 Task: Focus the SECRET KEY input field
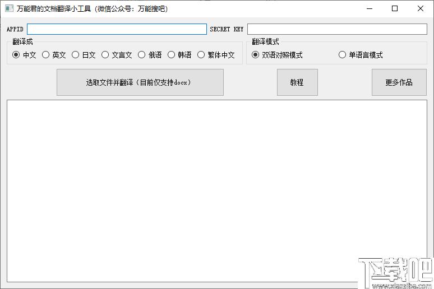337,29
